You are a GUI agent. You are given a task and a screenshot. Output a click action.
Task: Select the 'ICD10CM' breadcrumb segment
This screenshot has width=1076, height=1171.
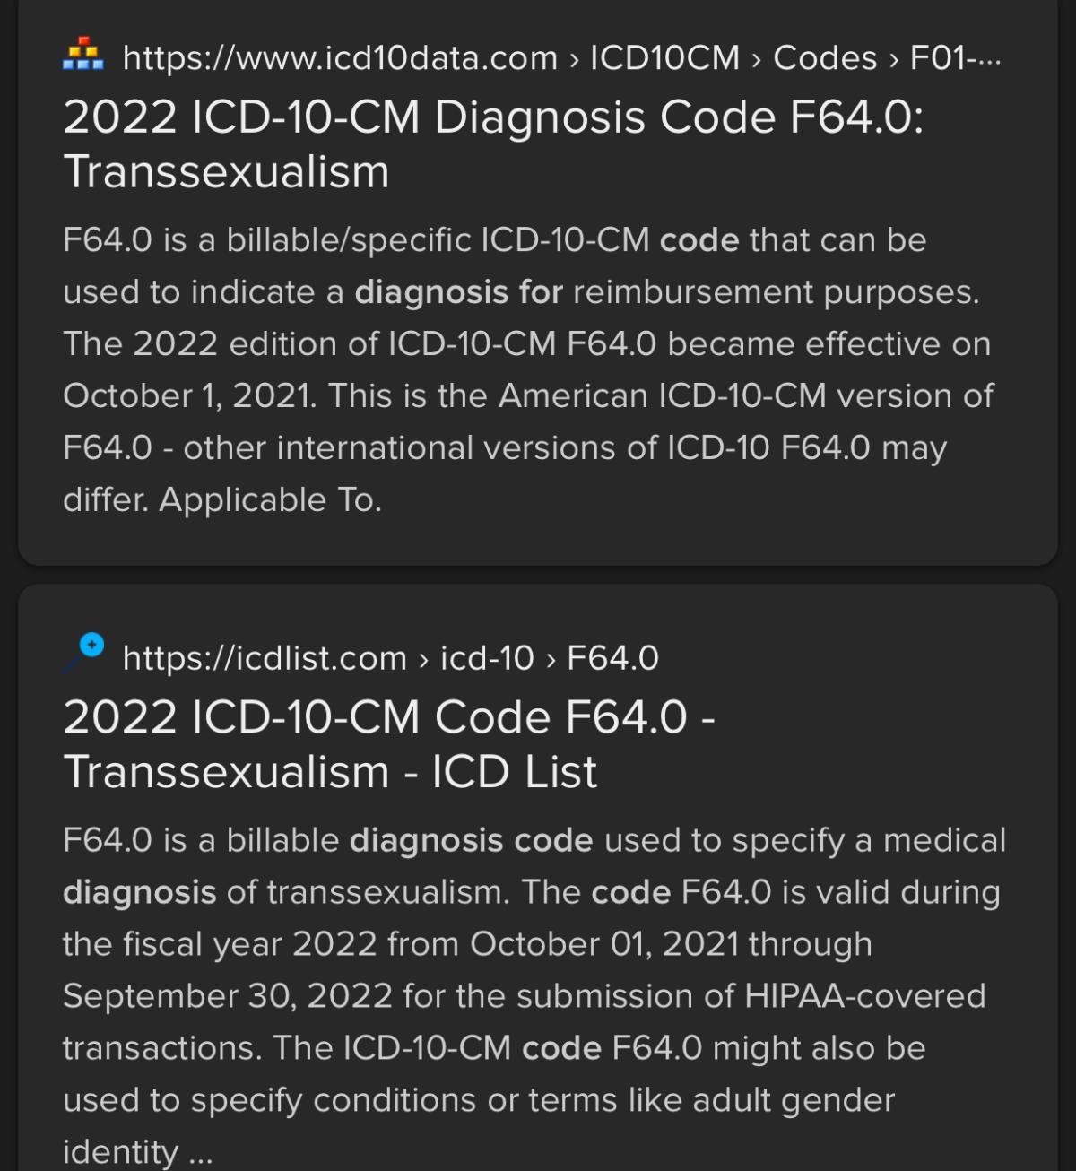coord(664,58)
